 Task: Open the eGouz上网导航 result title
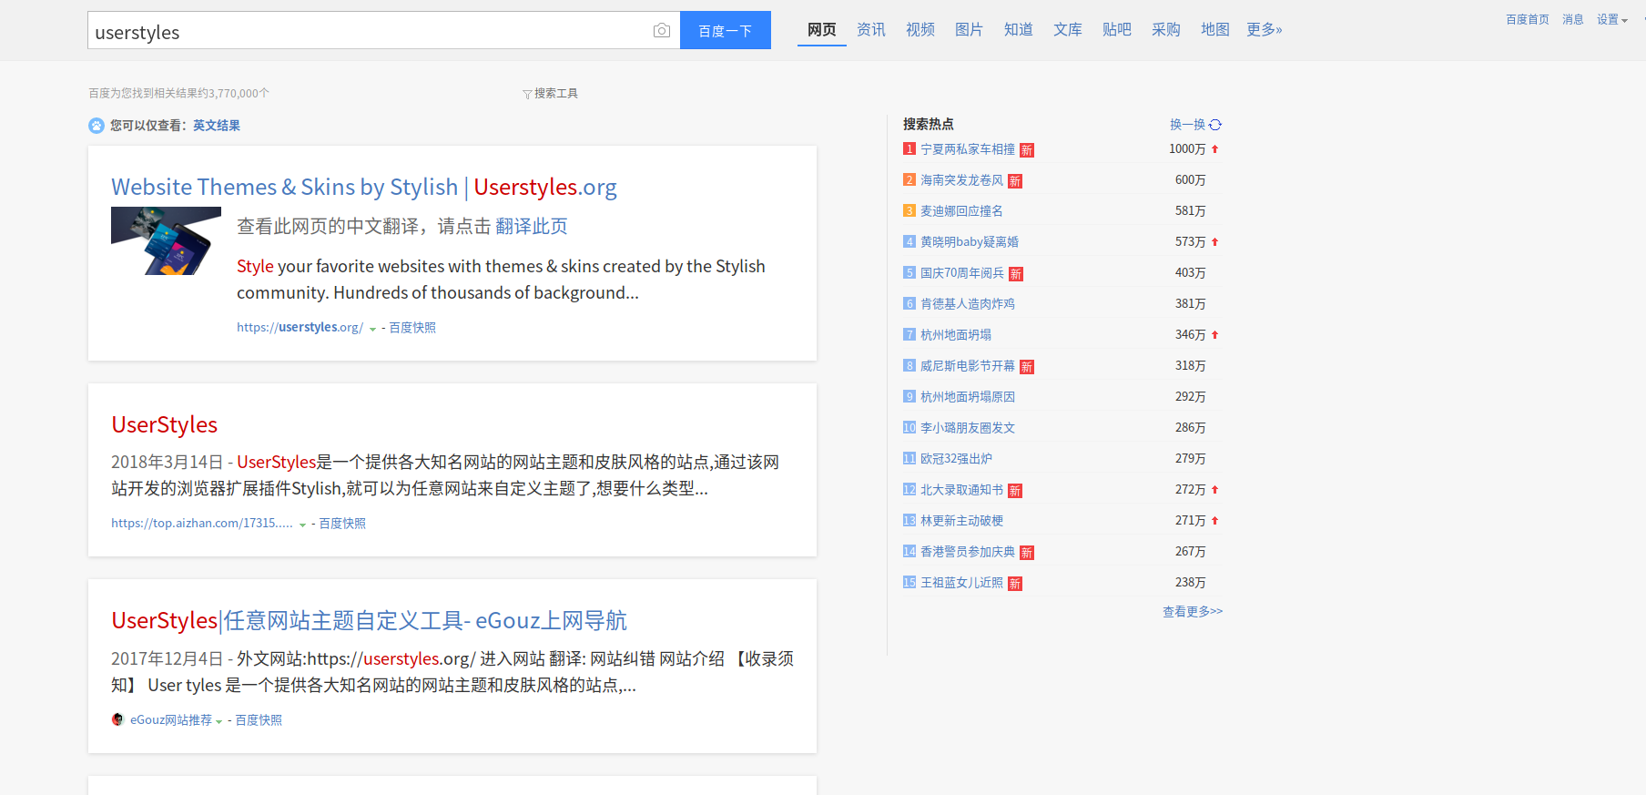(369, 620)
